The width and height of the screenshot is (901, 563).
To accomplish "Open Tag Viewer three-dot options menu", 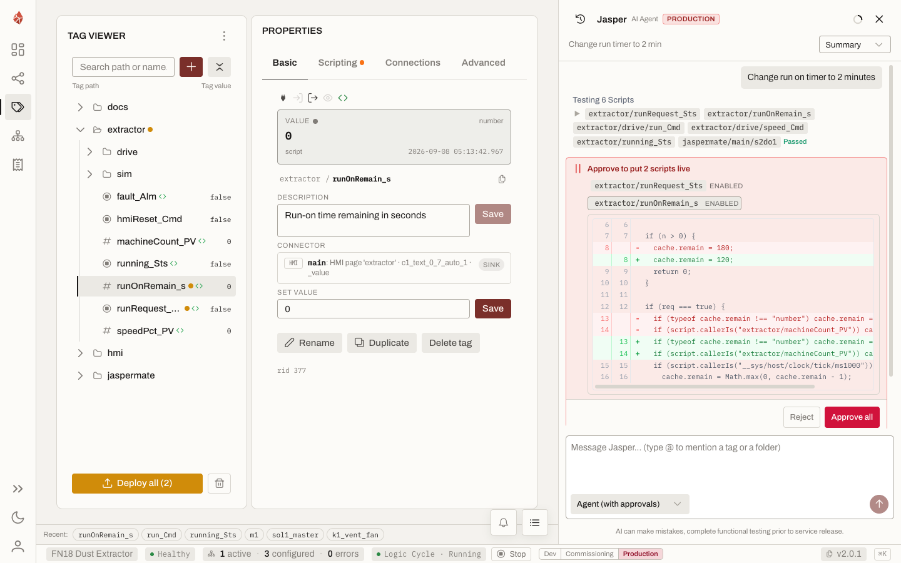I will [224, 36].
